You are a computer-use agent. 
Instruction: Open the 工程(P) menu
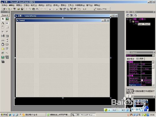26,5
